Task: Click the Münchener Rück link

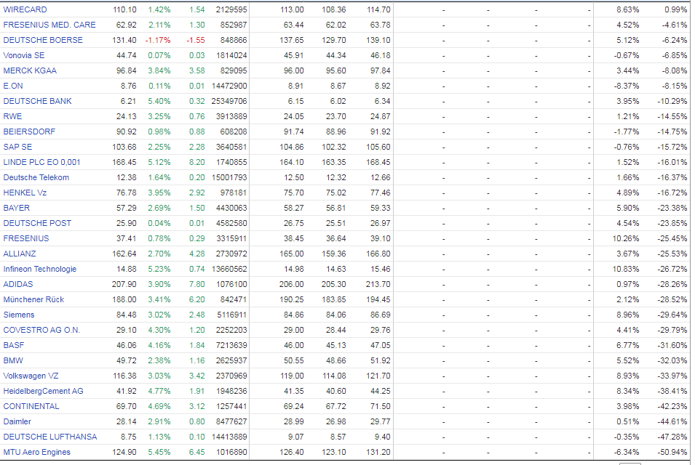Action: point(33,299)
